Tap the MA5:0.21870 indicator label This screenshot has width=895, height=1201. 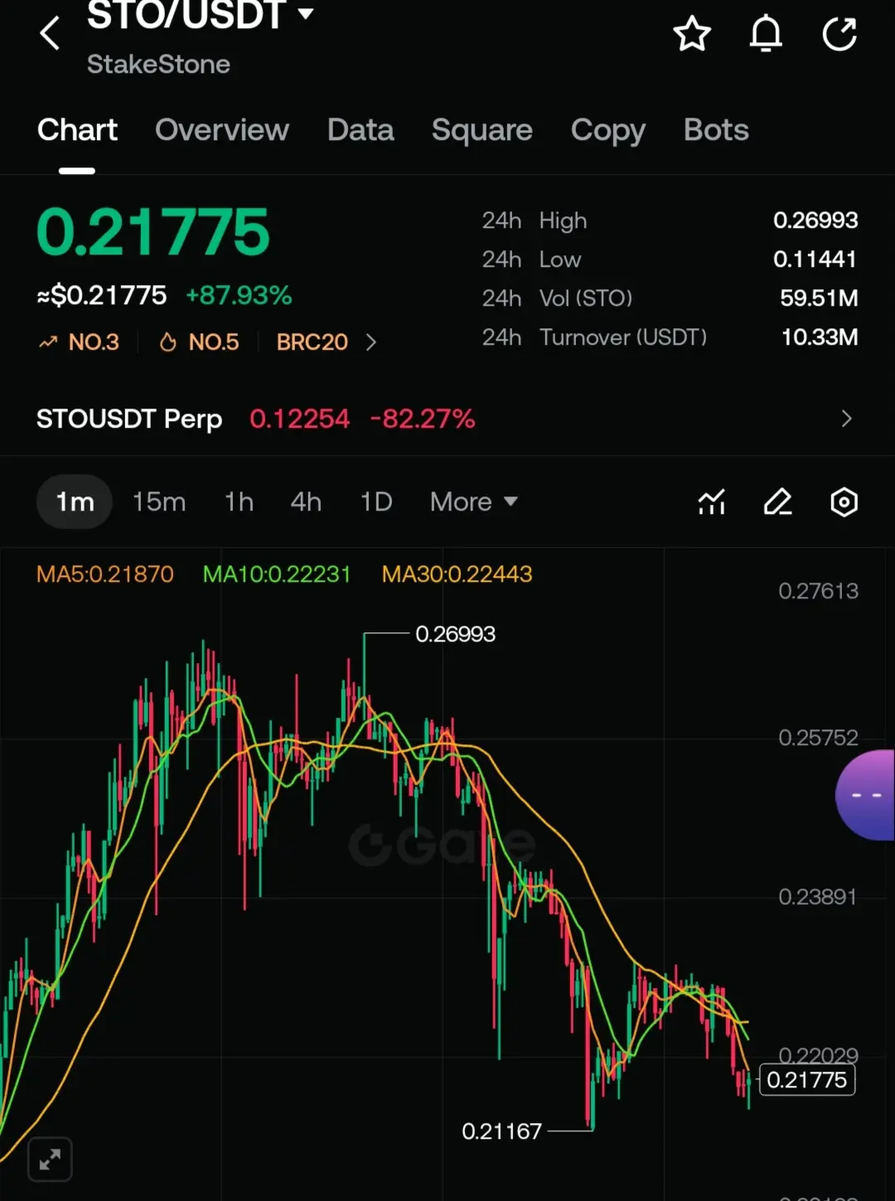point(105,574)
